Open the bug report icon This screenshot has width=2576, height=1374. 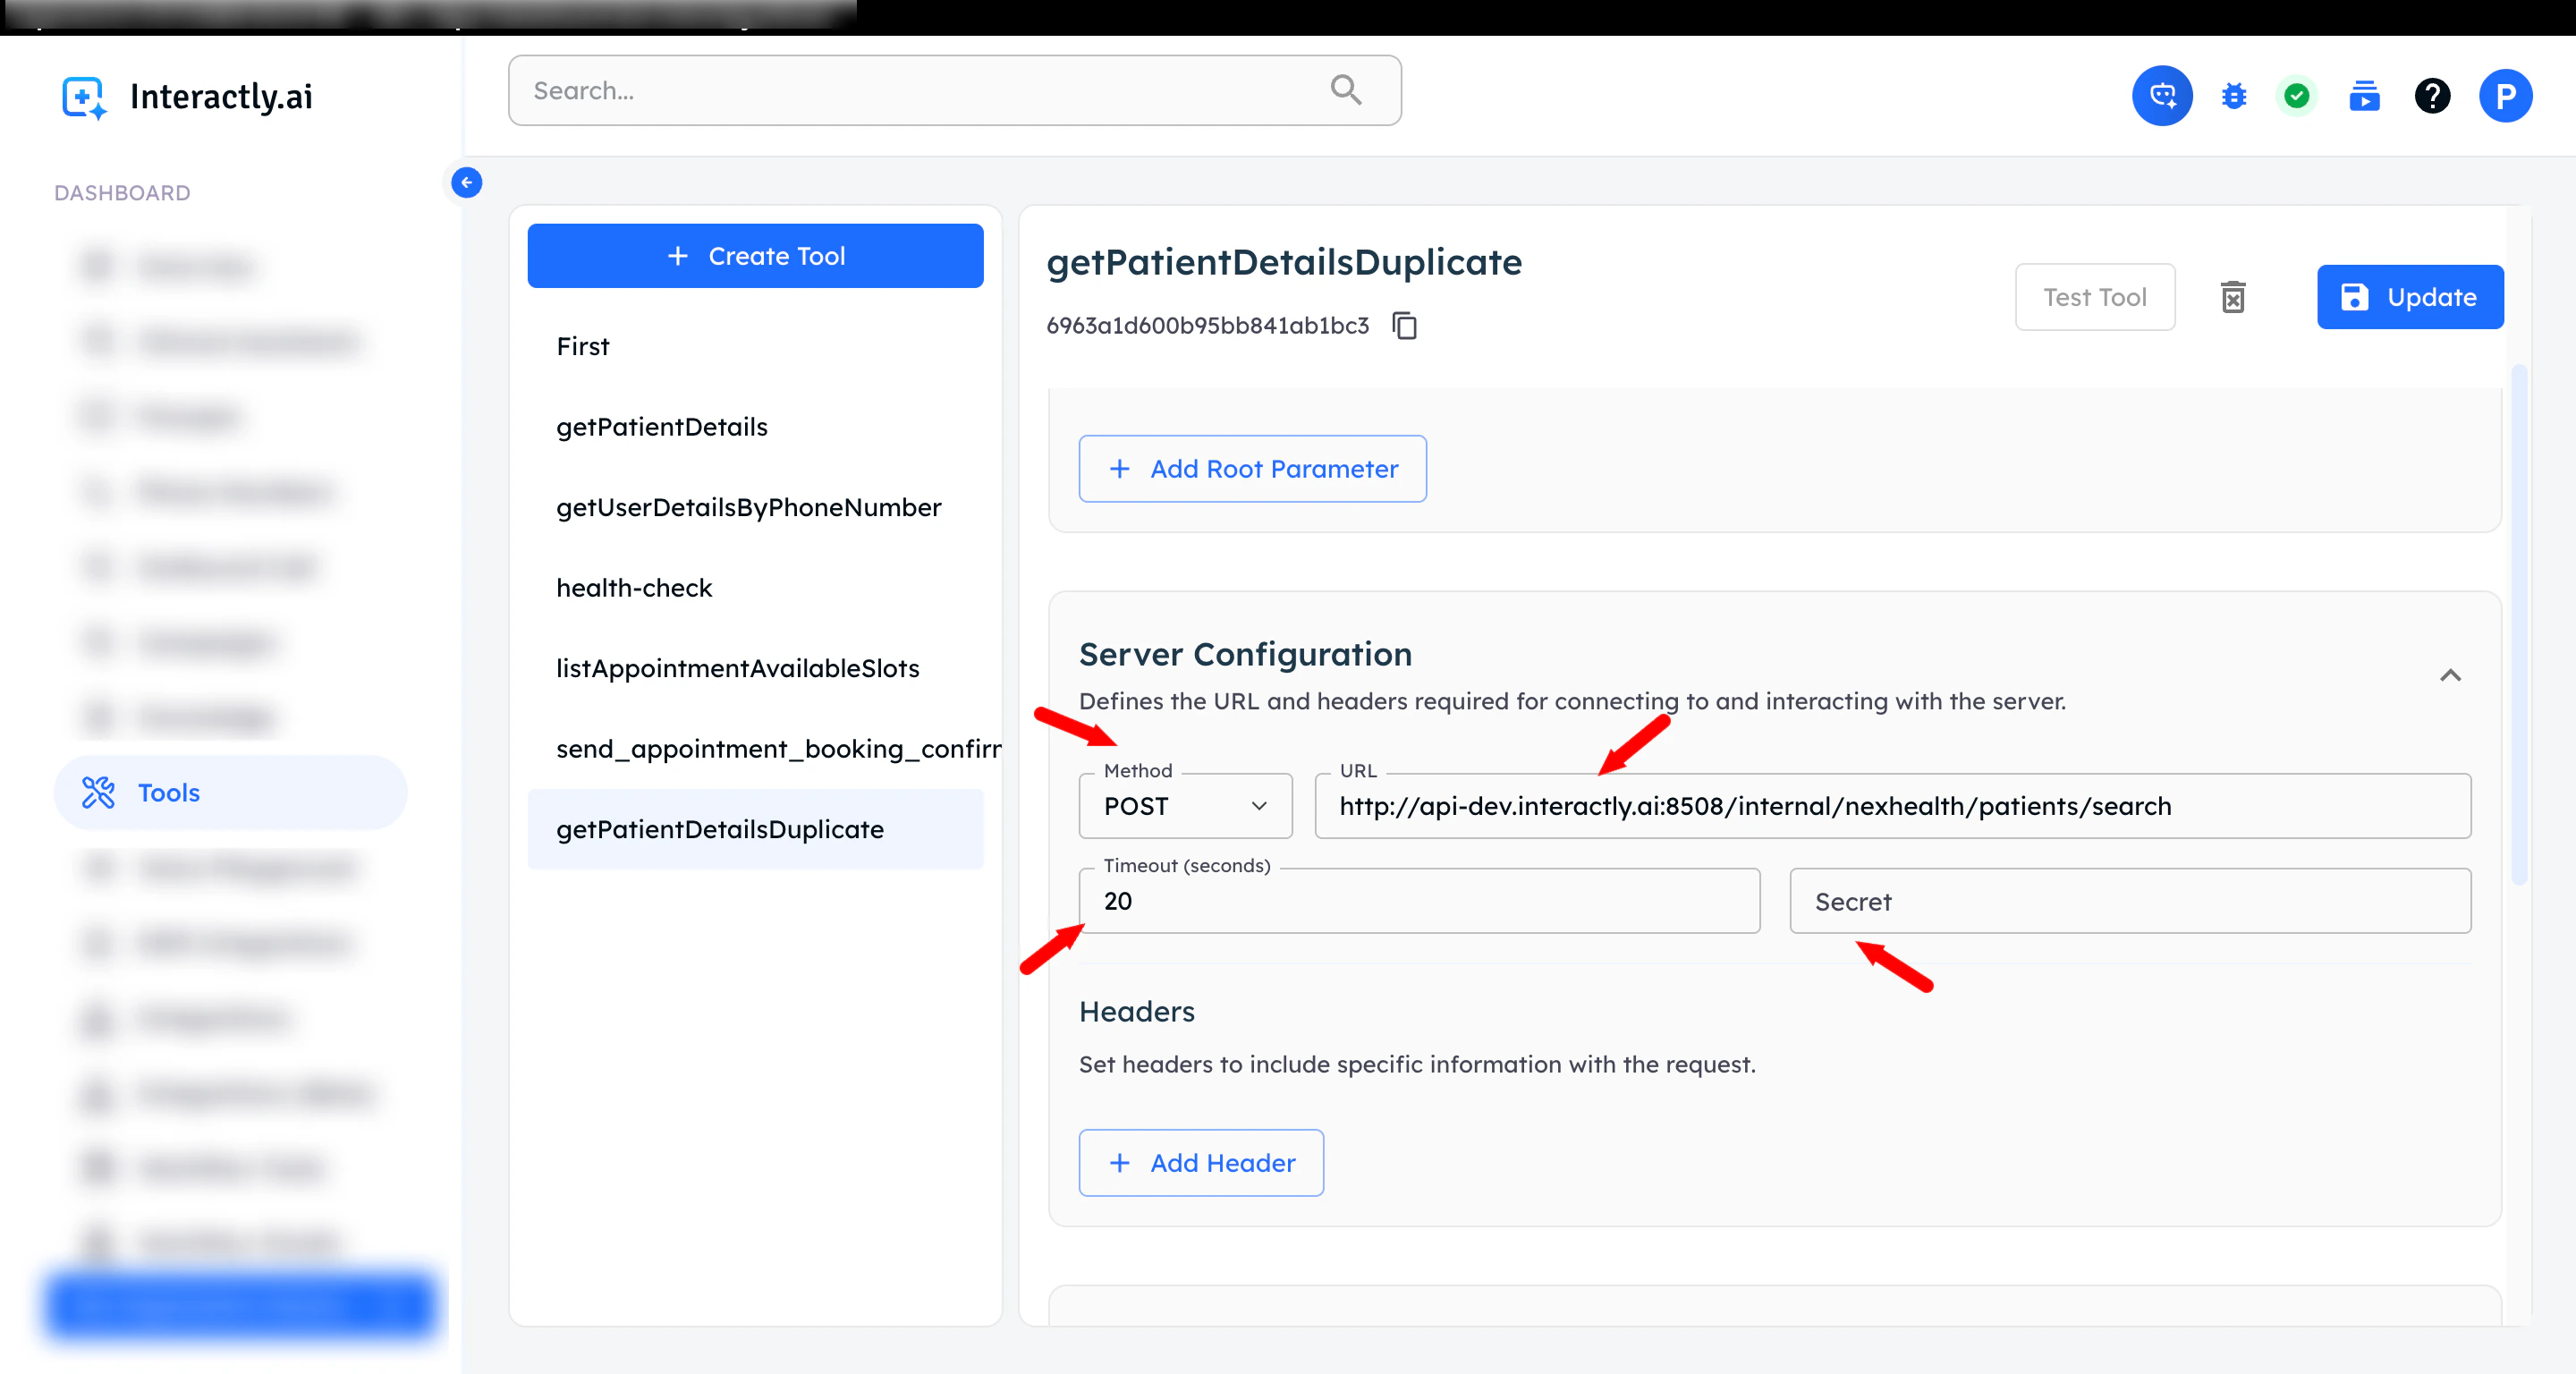[x=2233, y=96]
